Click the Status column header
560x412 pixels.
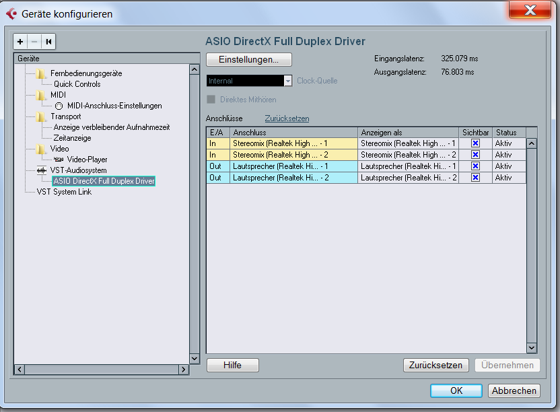[x=509, y=133]
